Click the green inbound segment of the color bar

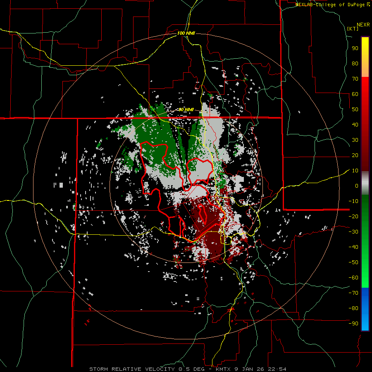coord(365,241)
